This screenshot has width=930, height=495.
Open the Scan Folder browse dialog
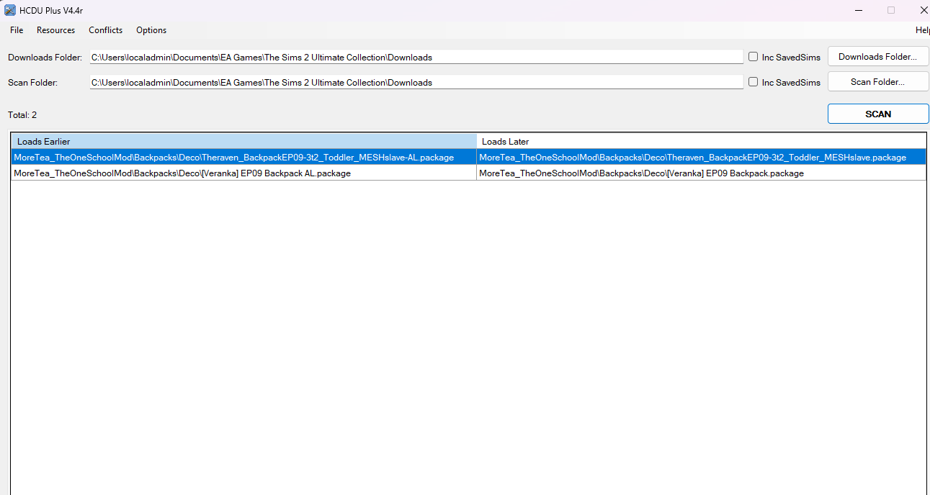point(877,81)
